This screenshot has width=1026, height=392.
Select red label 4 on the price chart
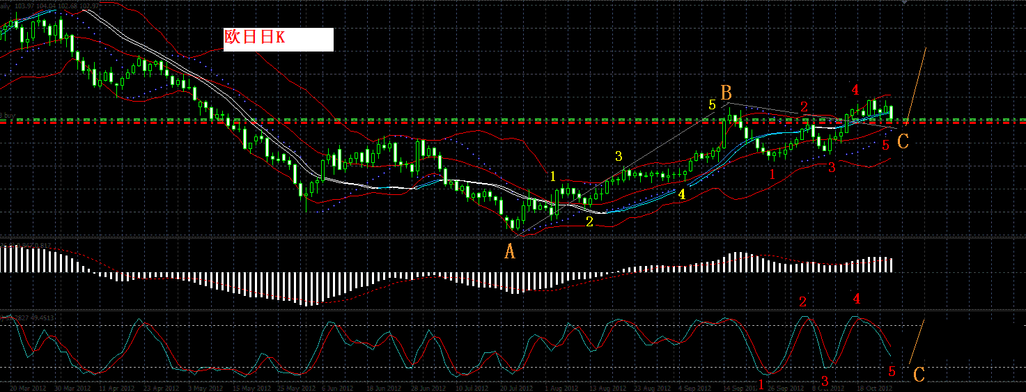[855, 90]
